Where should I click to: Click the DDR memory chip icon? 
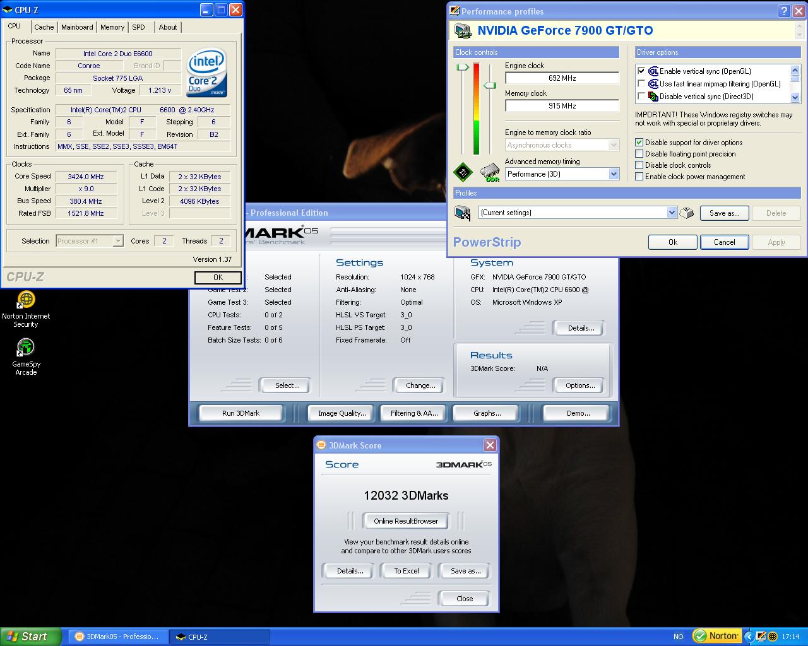pyautogui.click(x=490, y=173)
